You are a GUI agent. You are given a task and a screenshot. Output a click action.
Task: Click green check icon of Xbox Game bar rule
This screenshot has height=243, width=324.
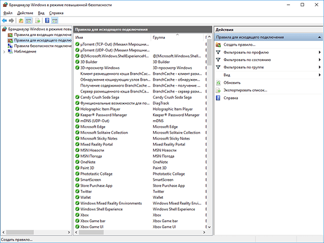[77, 221]
